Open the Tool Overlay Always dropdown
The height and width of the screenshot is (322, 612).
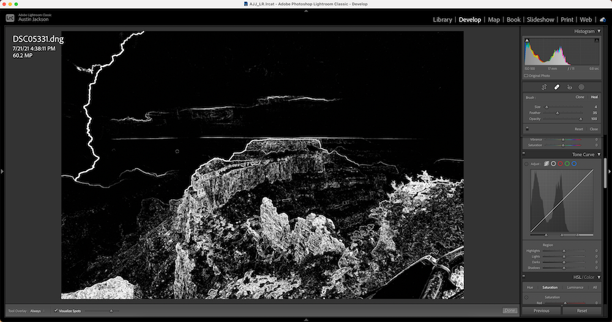[37, 310]
